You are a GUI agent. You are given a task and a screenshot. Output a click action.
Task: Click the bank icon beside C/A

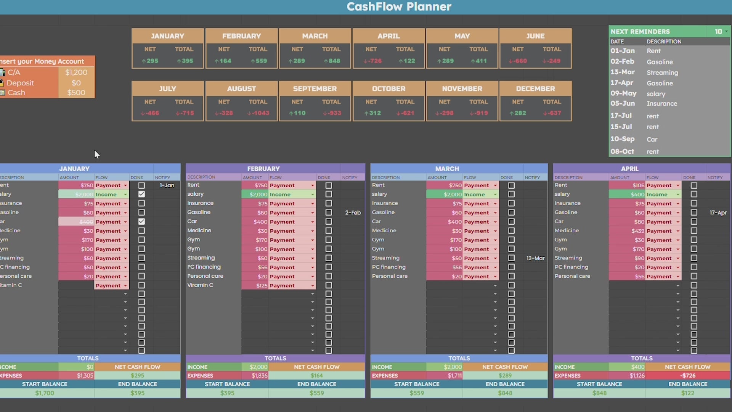(2, 72)
